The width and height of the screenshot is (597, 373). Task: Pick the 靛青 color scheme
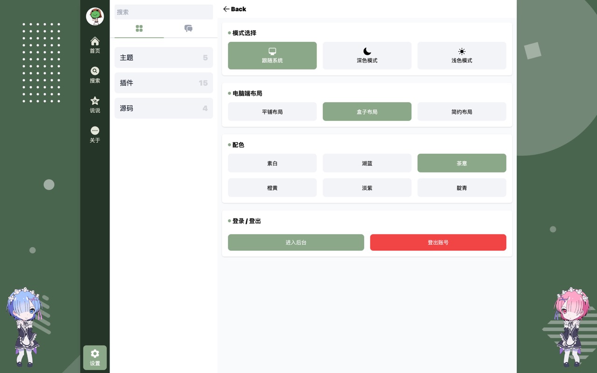click(462, 187)
